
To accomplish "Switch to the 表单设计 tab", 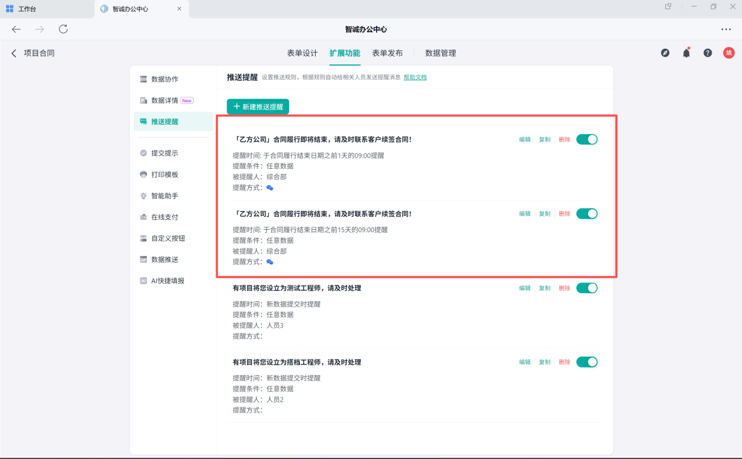I will point(302,53).
